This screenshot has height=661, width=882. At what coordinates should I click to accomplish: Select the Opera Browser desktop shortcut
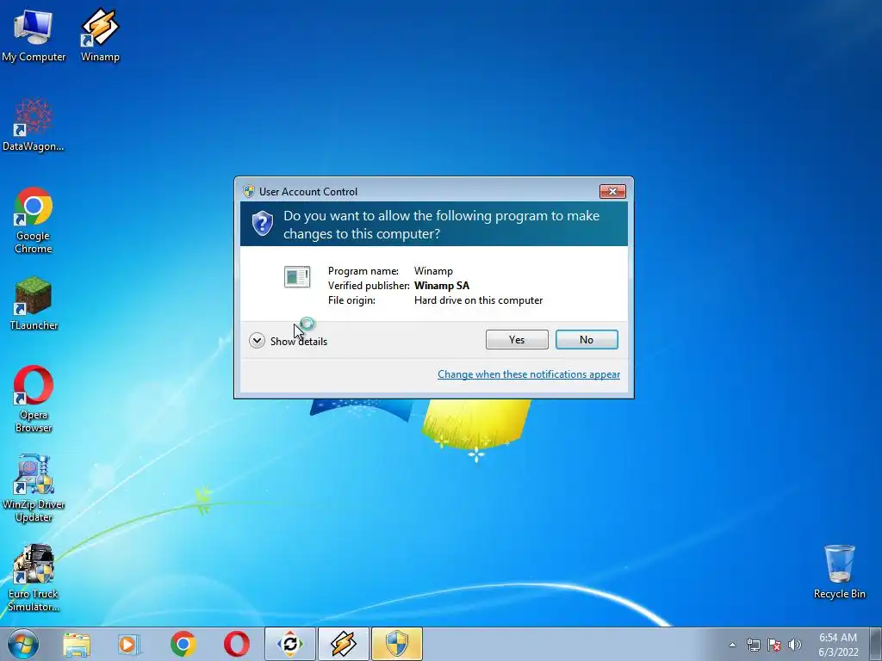(x=34, y=399)
